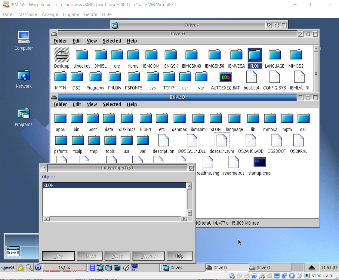This screenshot has width=339, height=280.
Task: Click the taskbar clock showing 11.57.07
Action: (x=329, y=268)
